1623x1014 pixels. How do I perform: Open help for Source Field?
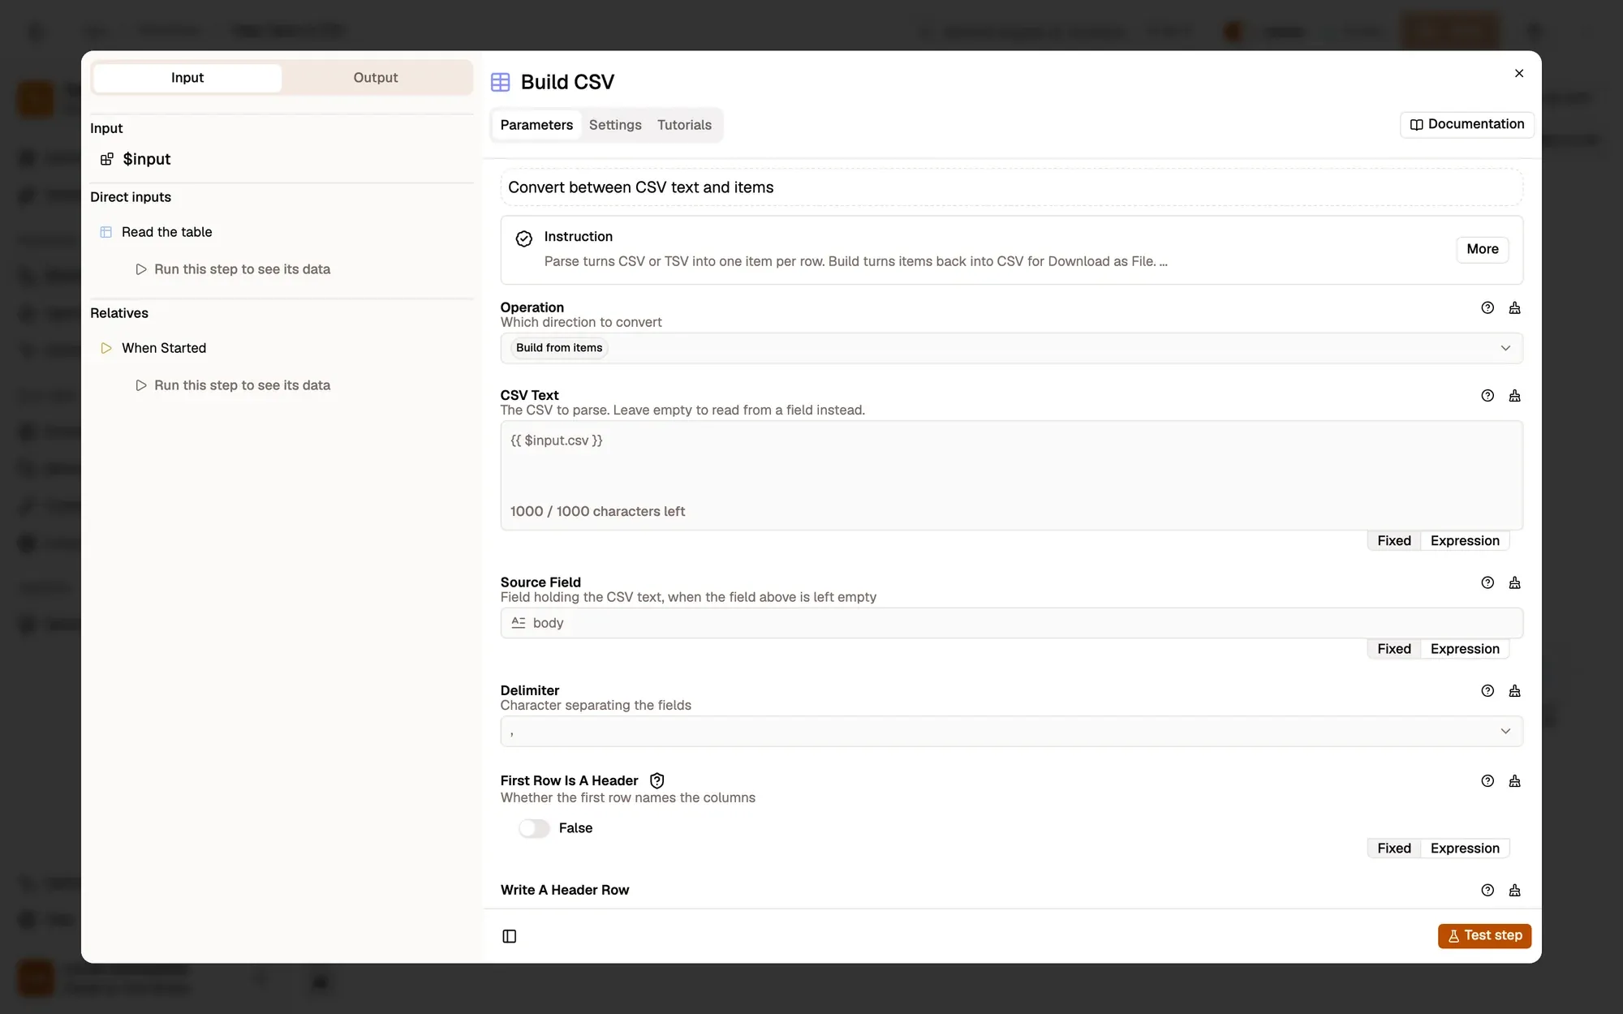1487,582
